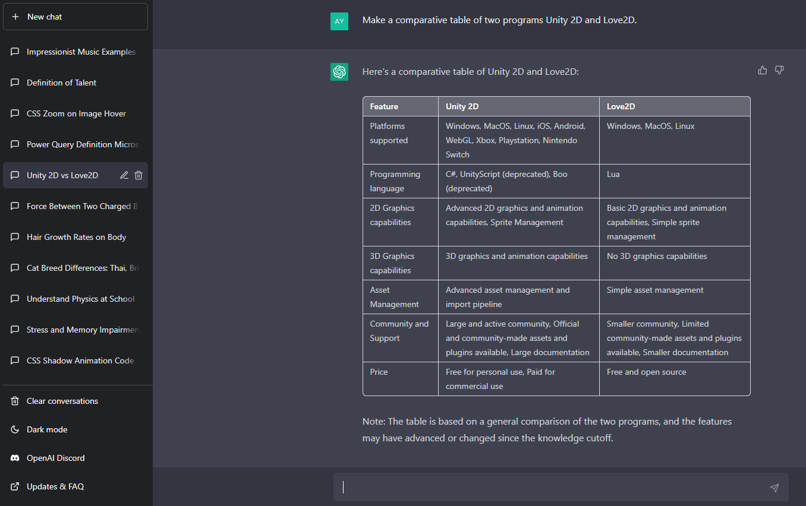Rename the Unity 2D vs Love2D chat
Image resolution: width=806 pixels, height=506 pixels.
click(x=124, y=175)
